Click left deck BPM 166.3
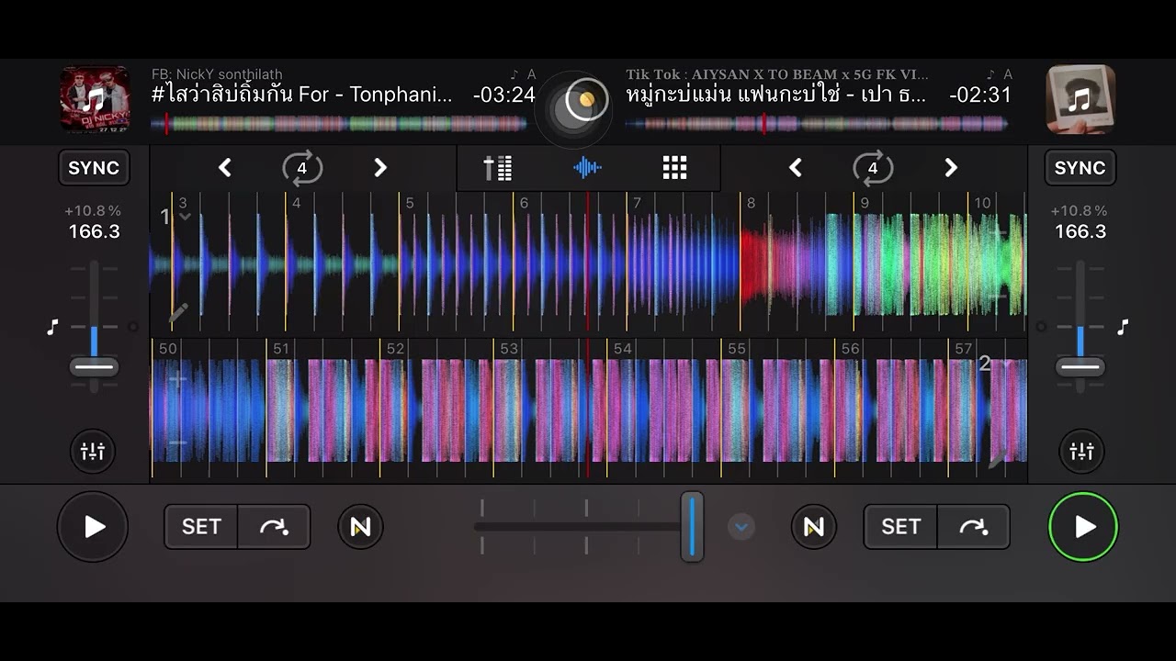 (94, 231)
